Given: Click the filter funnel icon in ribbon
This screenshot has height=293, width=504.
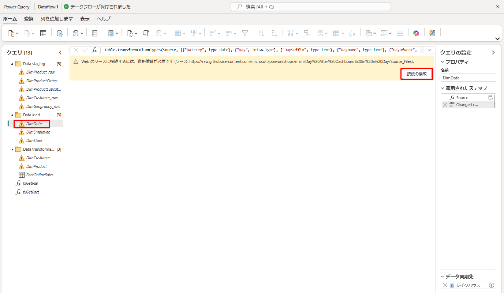Looking at the screenshot, I should [x=245, y=33].
